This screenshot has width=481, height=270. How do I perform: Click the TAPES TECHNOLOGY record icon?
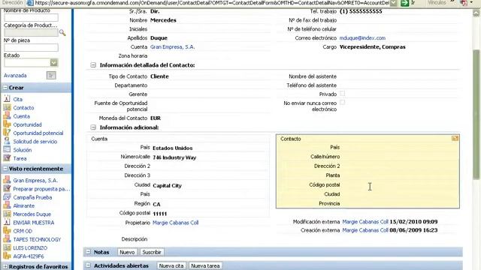pyautogui.click(x=7, y=239)
